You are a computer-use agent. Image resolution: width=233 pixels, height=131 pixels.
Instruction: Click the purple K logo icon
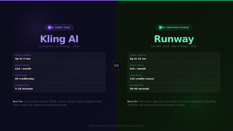coord(50,28)
